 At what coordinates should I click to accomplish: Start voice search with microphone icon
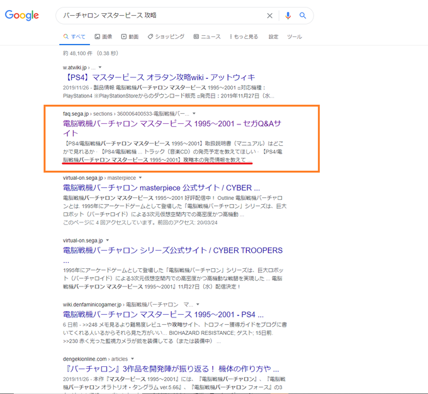pos(288,16)
